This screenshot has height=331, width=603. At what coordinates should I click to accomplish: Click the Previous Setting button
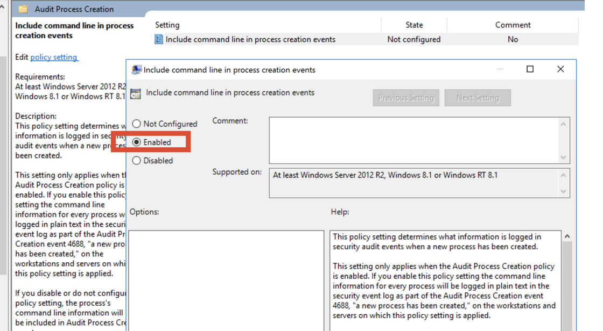tap(406, 98)
